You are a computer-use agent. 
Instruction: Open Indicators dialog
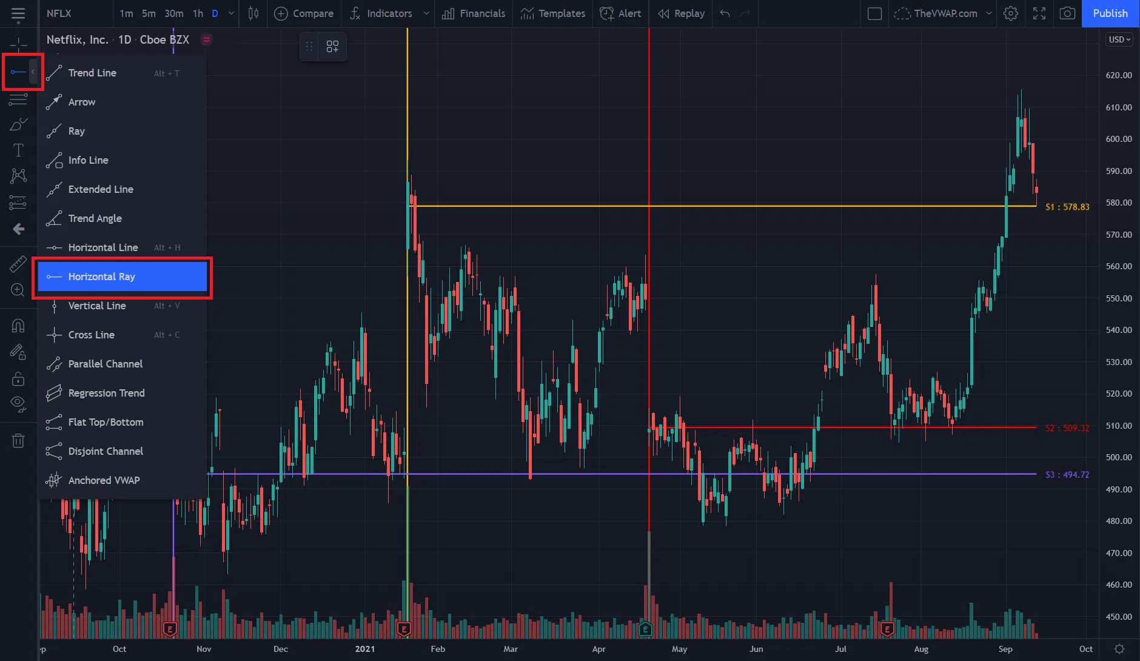point(381,13)
